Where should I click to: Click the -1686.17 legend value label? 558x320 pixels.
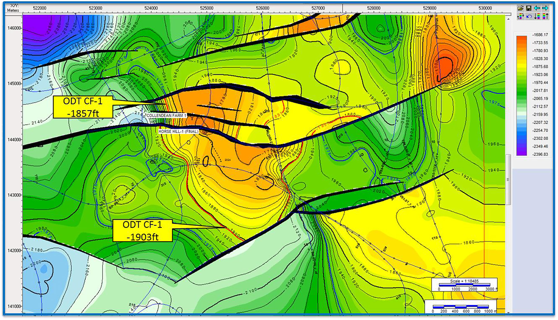pos(540,35)
